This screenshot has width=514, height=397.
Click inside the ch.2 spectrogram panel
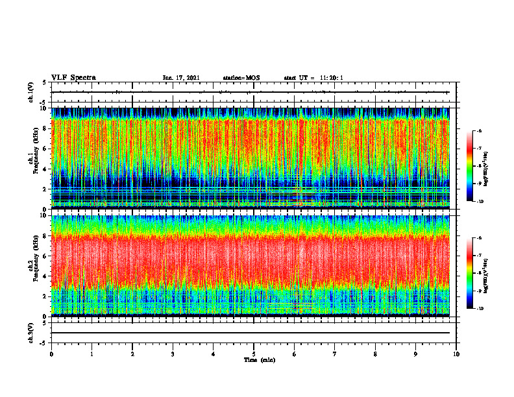click(250, 266)
